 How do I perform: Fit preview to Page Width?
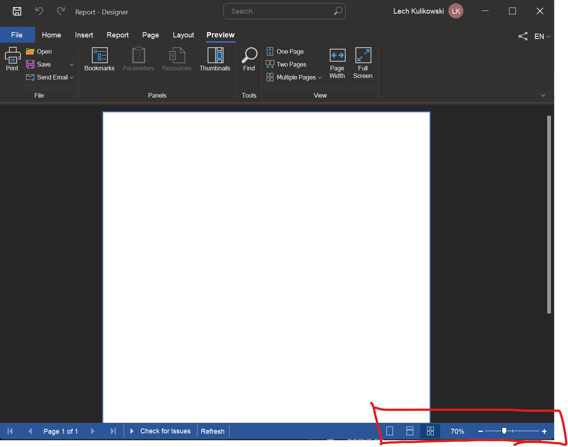337,63
